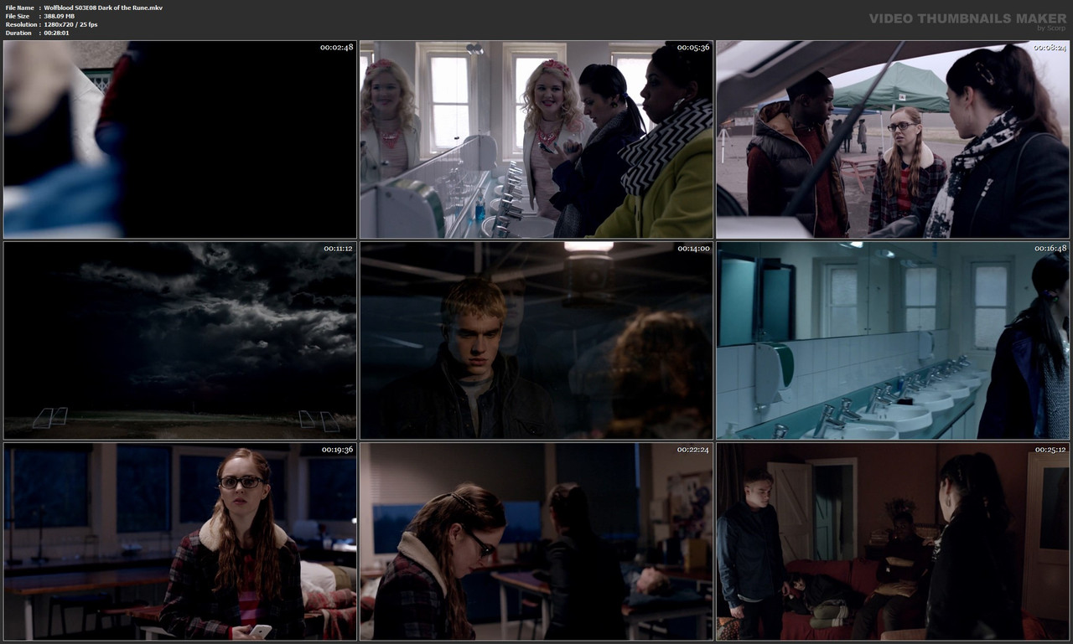Click the 'File Size' label
This screenshot has width=1073, height=644.
18,16
